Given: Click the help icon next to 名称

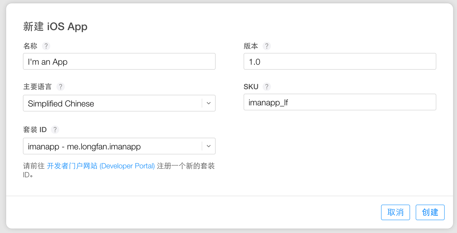Looking at the screenshot, I should (x=46, y=46).
